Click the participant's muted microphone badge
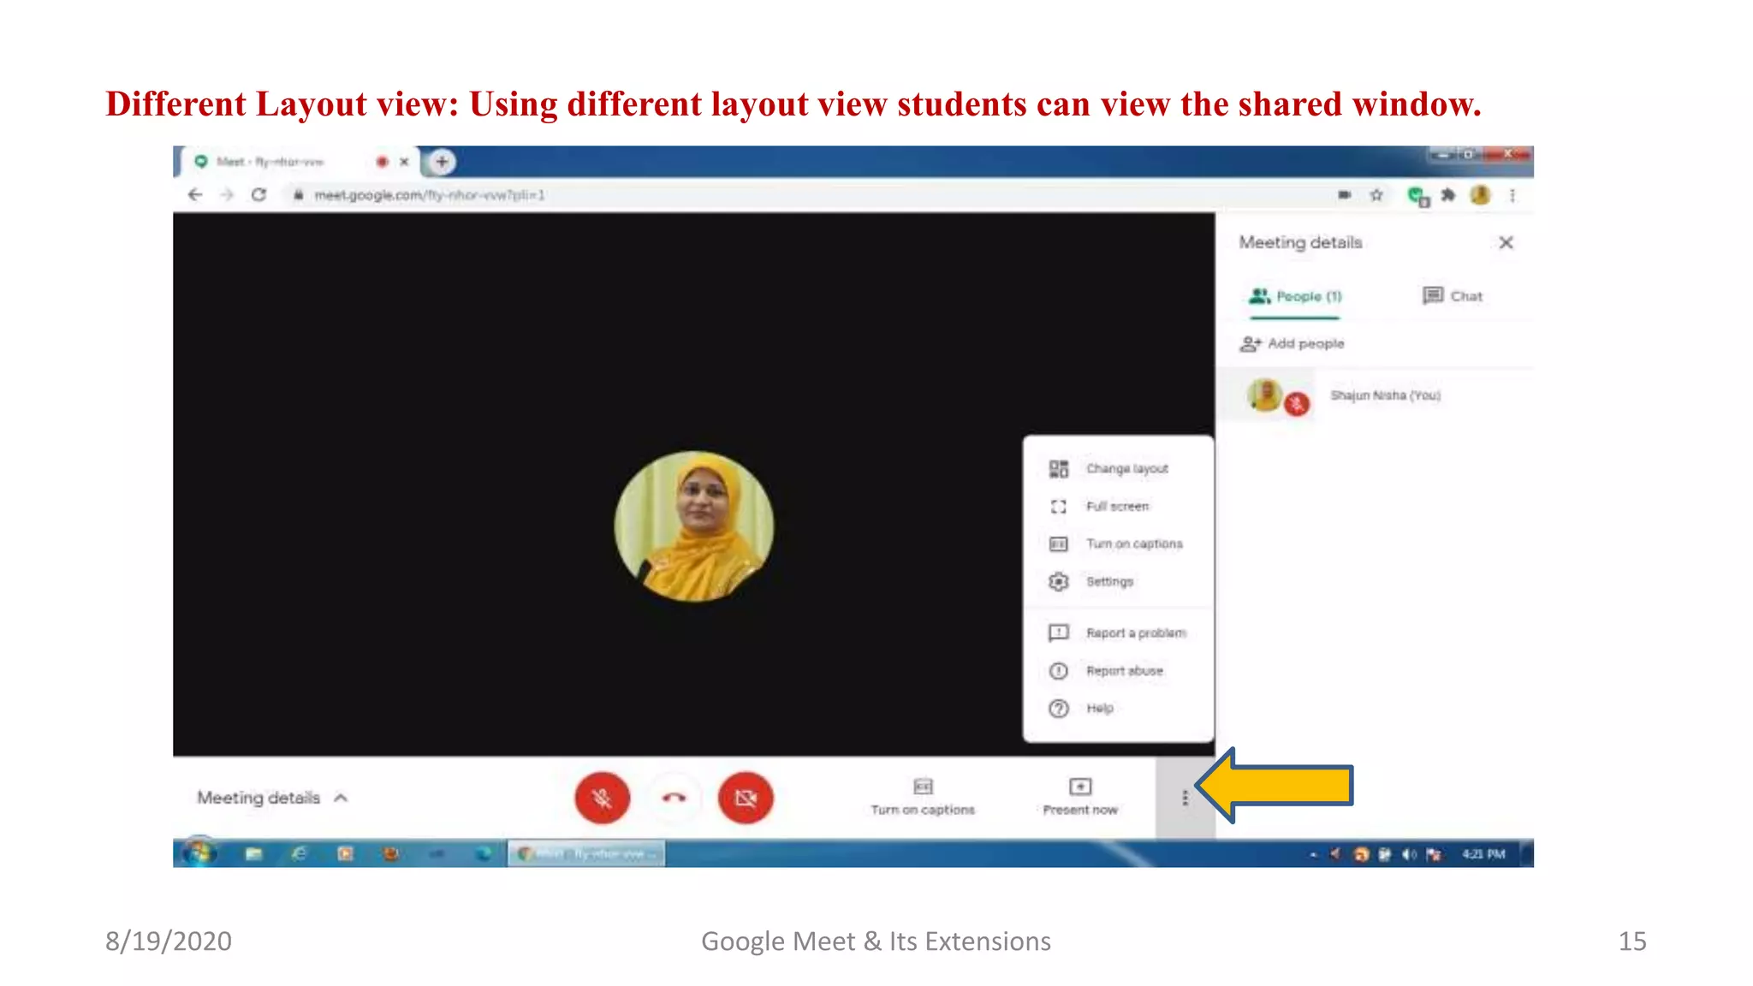 (x=1298, y=403)
